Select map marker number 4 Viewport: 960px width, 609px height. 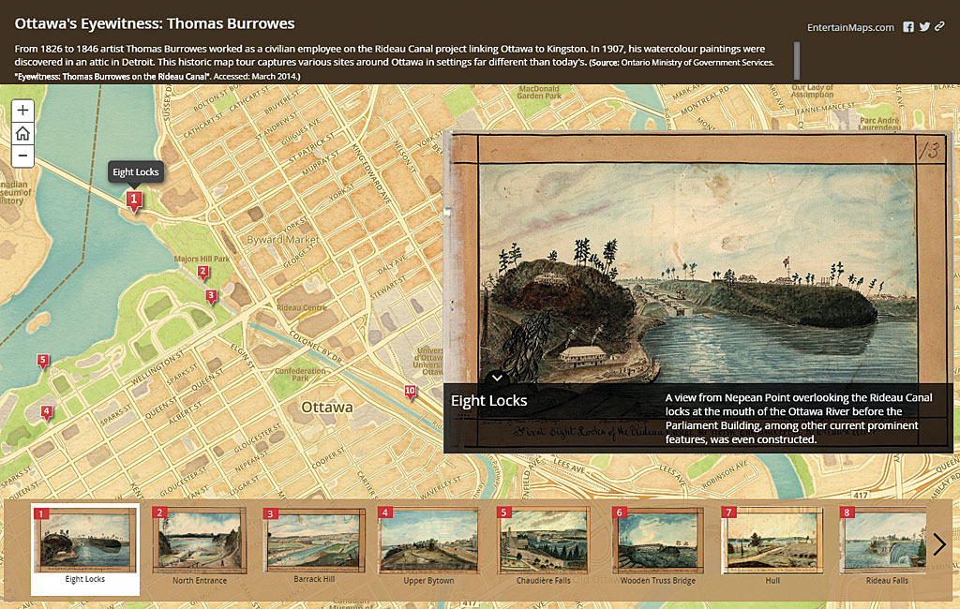tap(47, 412)
